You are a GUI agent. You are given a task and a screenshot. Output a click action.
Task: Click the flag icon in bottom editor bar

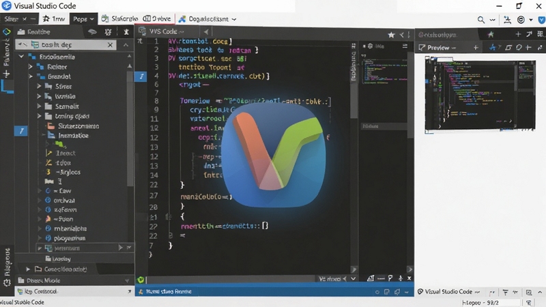tap(390, 278)
